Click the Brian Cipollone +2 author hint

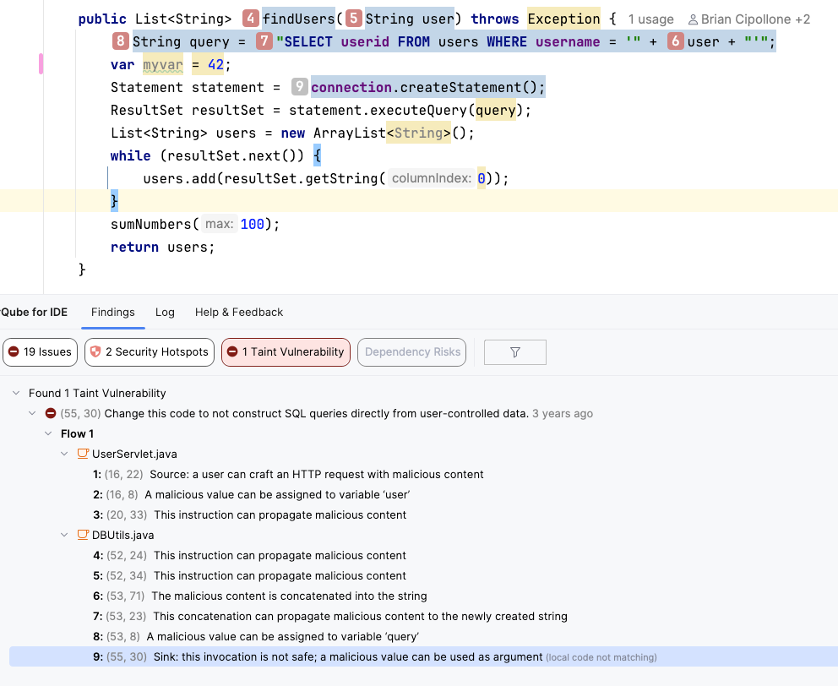click(x=748, y=19)
